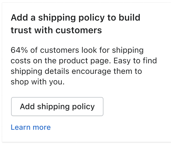Click the word 'product' in the description
The width and height of the screenshot is (171, 144).
coord(73,61)
